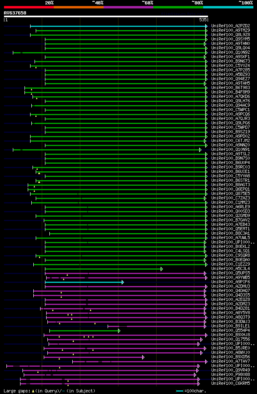Click the ~80% legend label
Image resolution: width=257 pixels, height=394 pixels.
(197, 3)
